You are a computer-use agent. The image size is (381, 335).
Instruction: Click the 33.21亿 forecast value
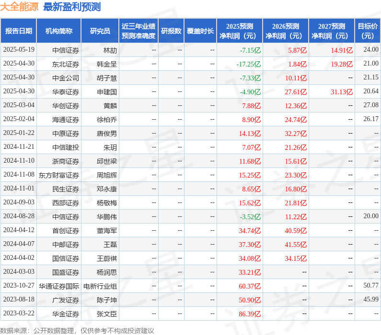[250, 272]
